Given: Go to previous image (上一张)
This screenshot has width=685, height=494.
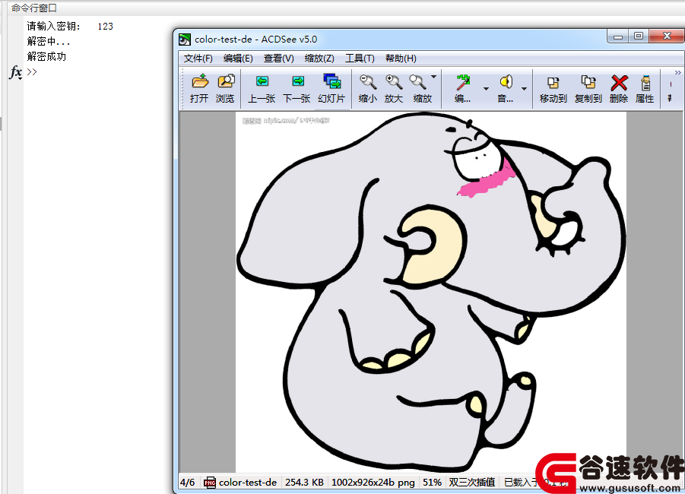Looking at the screenshot, I should pos(262,81).
